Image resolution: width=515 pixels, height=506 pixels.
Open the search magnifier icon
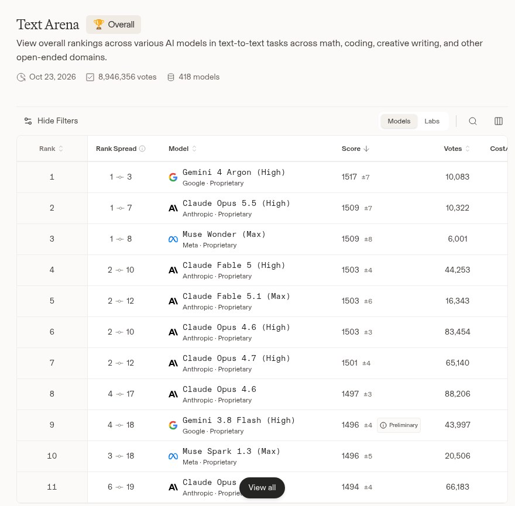pyautogui.click(x=473, y=121)
